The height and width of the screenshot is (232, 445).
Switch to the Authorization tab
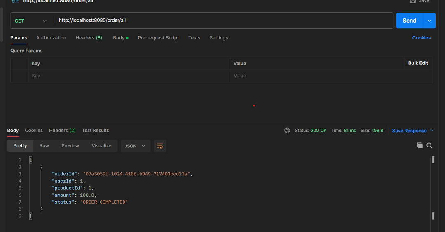pyautogui.click(x=51, y=38)
